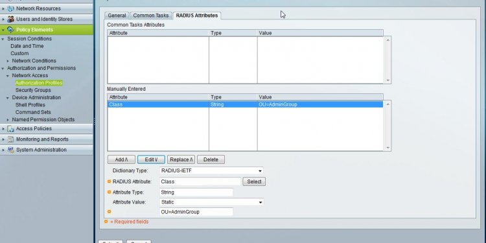Click String type cell in Manually Entered table

coord(217,105)
